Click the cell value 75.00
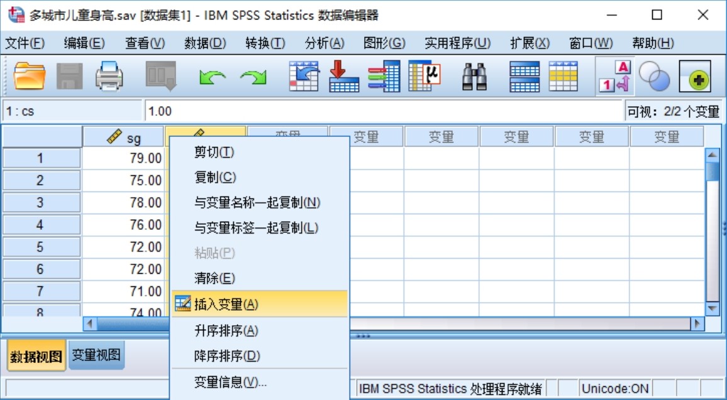Screen dimensions: 727x400 (x=123, y=180)
